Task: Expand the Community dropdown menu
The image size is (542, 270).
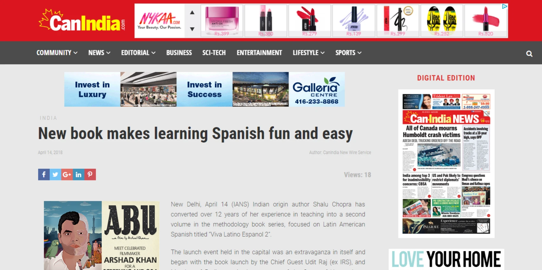Action: pos(57,53)
